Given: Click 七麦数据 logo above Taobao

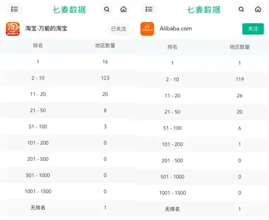Looking at the screenshot, I should click(69, 9).
